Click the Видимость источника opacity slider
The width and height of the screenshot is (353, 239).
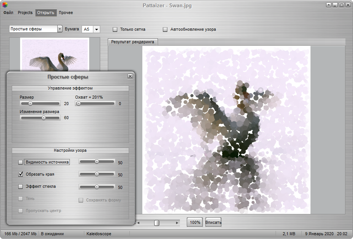97,162
